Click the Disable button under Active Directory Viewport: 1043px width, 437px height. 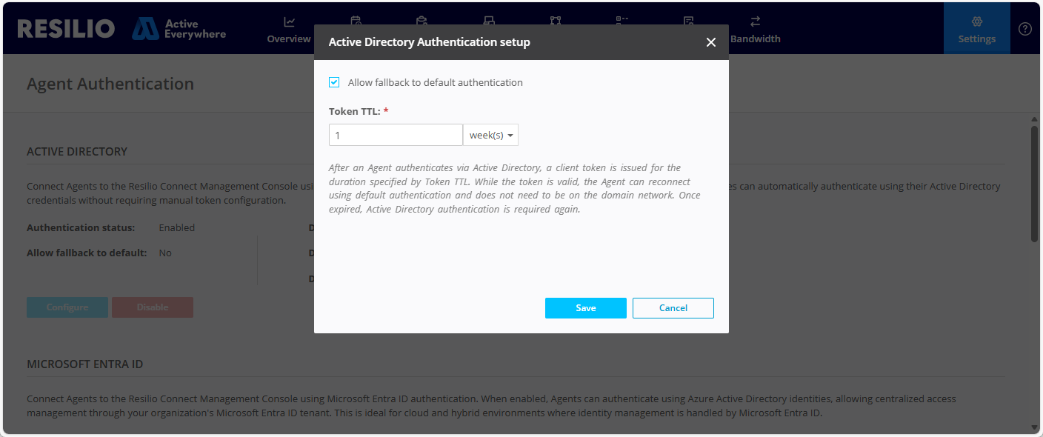[153, 307]
